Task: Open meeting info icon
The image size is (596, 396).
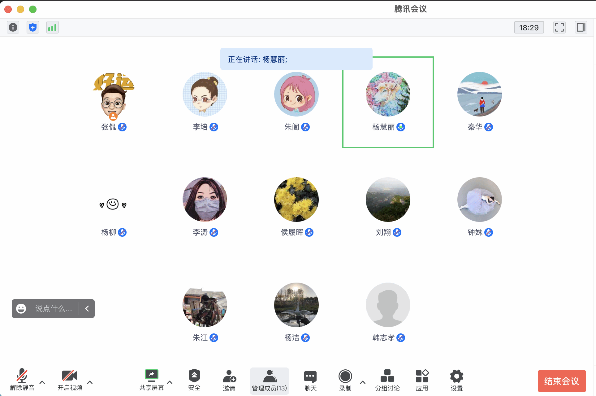Action: [x=13, y=27]
